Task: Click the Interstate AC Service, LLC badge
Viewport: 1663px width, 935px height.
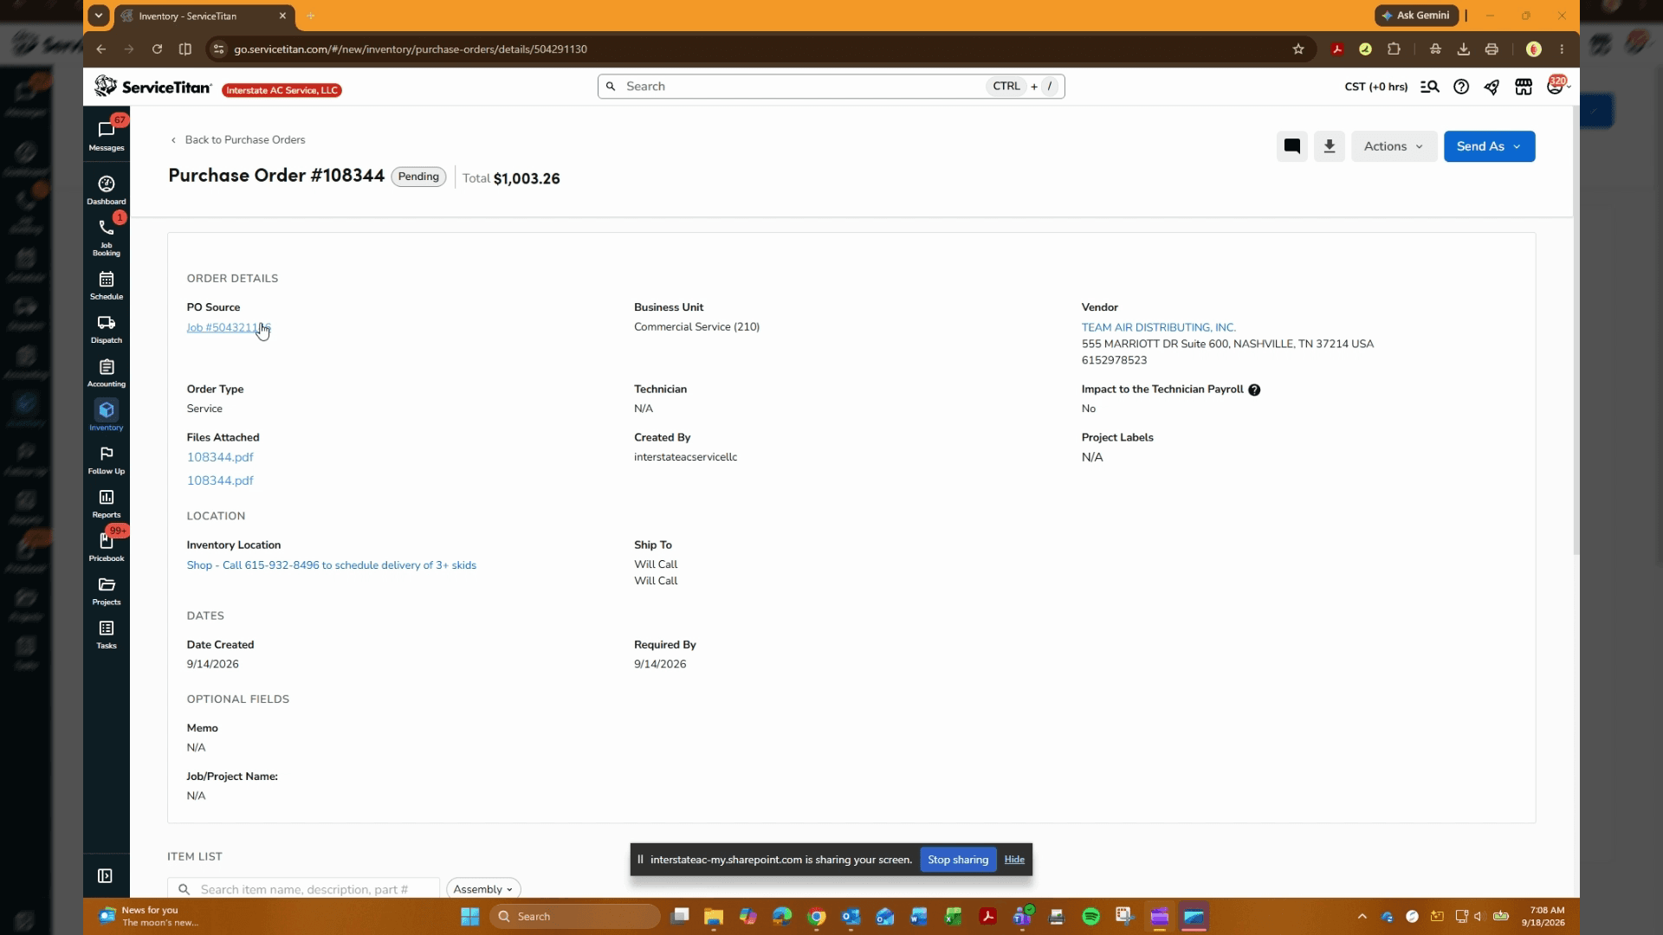Action: [281, 90]
